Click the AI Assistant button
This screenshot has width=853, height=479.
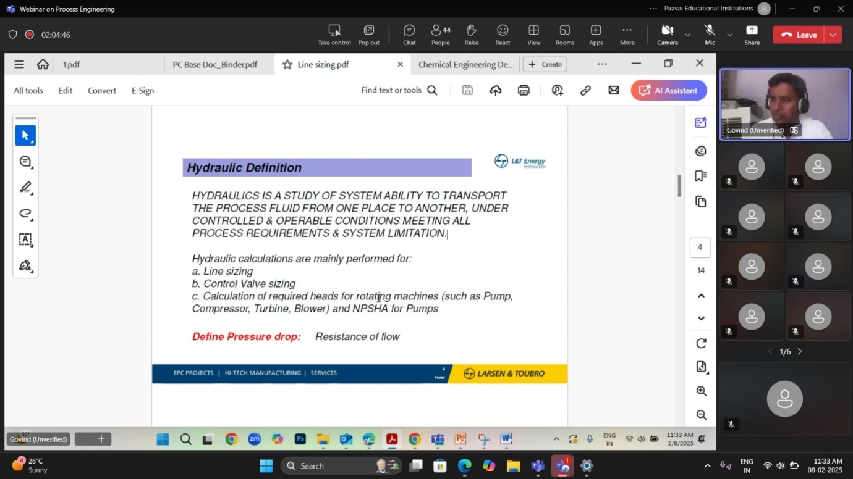point(669,90)
